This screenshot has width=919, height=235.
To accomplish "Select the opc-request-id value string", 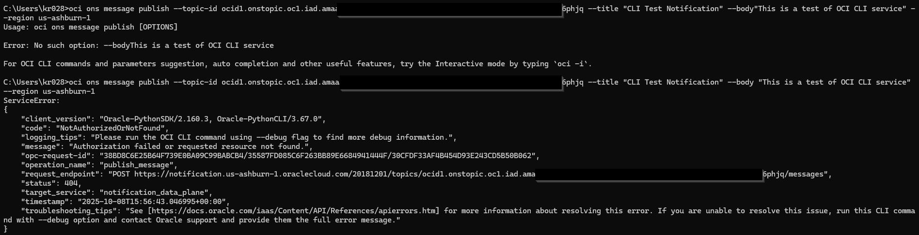I will pyautogui.click(x=317, y=156).
